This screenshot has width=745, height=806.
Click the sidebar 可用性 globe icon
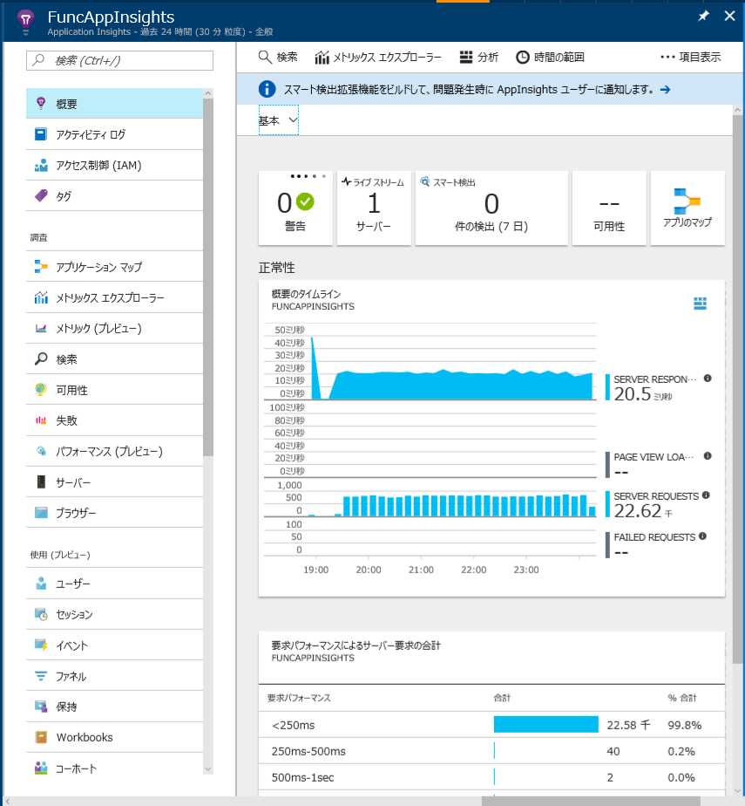[x=41, y=390]
